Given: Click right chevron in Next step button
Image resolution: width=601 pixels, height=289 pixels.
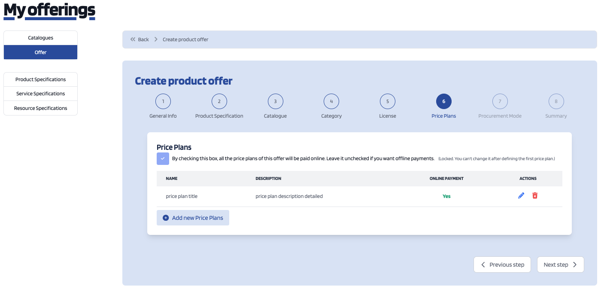Looking at the screenshot, I should coord(575,265).
